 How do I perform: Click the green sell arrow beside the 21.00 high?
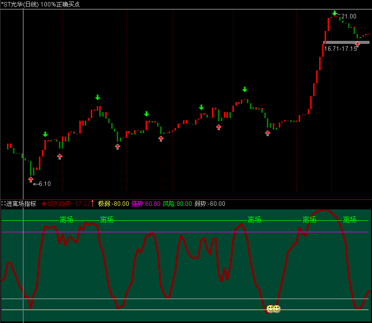pyautogui.click(x=334, y=13)
